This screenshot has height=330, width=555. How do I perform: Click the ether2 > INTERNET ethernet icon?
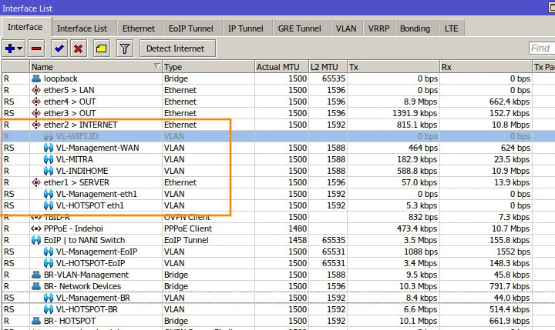point(36,125)
